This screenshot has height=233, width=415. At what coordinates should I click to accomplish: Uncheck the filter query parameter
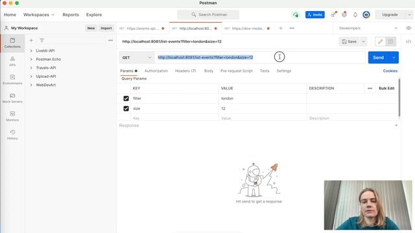(126, 98)
